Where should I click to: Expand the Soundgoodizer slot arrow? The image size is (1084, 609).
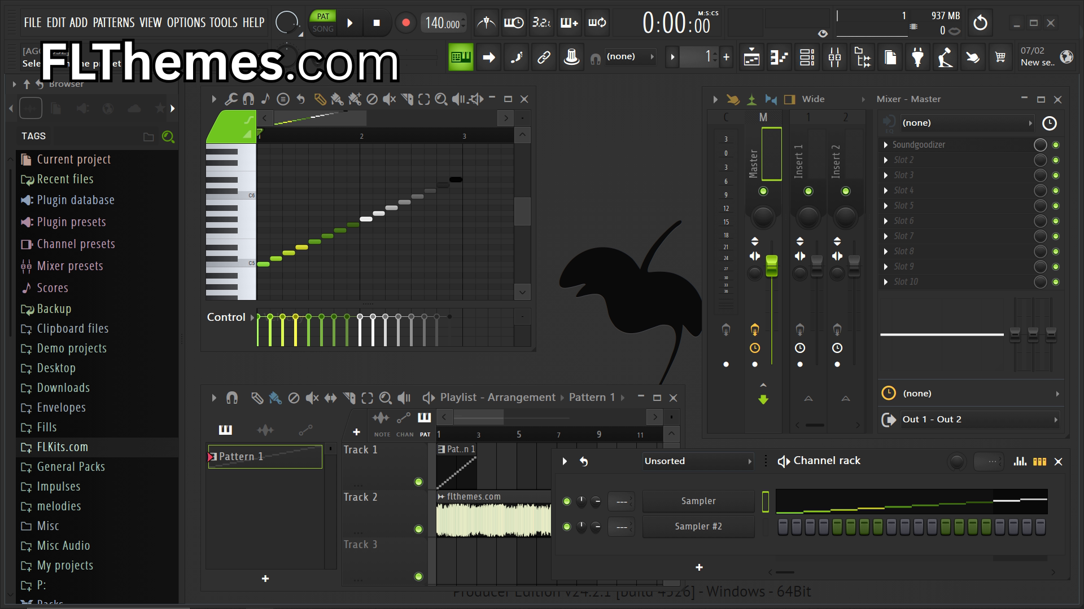click(886, 145)
